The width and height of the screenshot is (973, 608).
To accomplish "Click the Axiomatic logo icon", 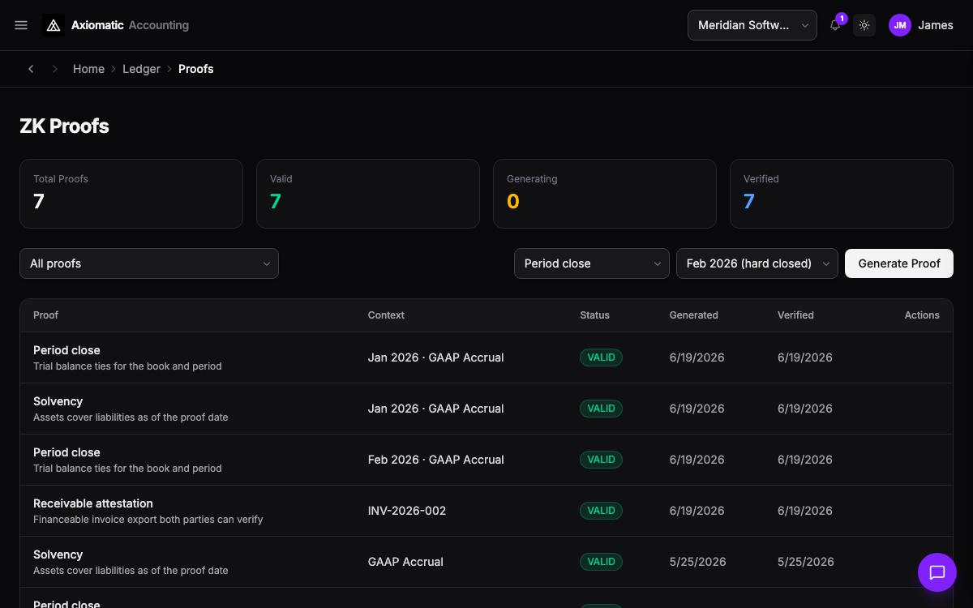I will tap(54, 25).
